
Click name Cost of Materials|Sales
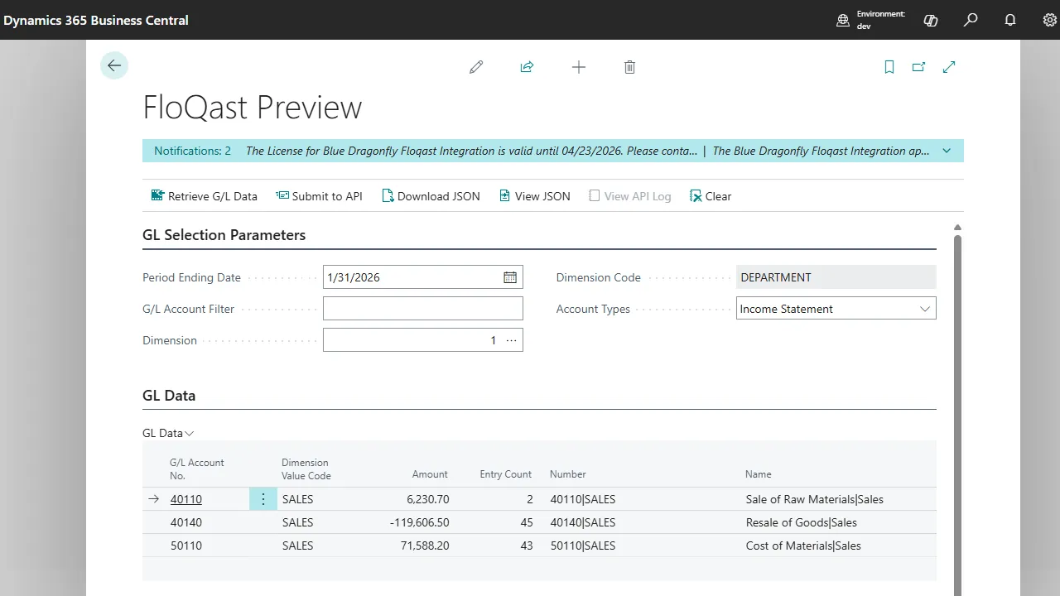(x=803, y=546)
